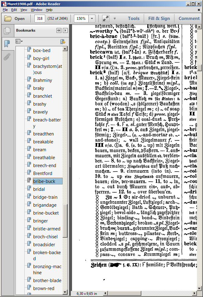203x297 pixels.
Task: Collapse the Bookmarks panel with left arrows
Action: click(x=59, y=30)
